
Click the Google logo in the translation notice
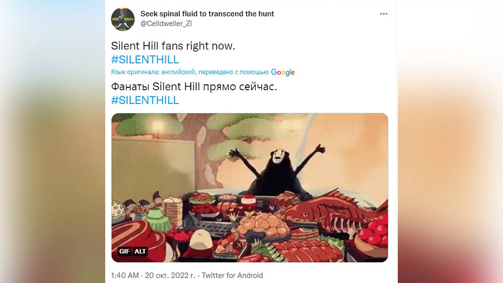(x=283, y=73)
